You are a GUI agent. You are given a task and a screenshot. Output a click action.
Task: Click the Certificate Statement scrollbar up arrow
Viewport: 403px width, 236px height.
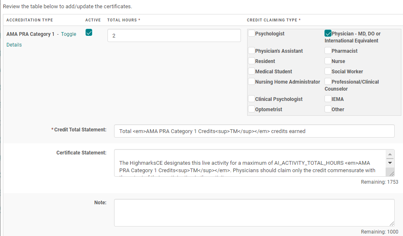coord(390,154)
